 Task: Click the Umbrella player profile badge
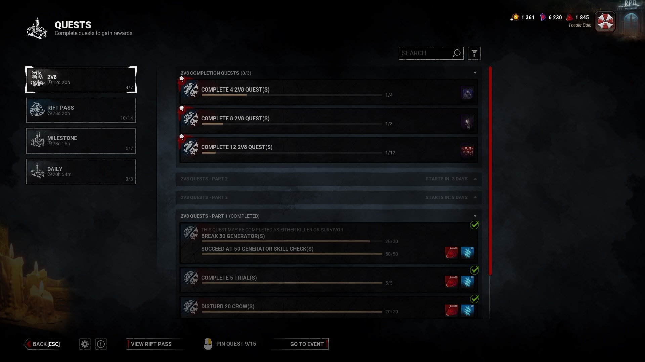pos(605,21)
